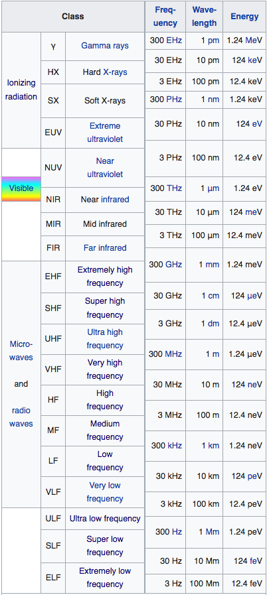Click the X-rays link in Hard X-rays

[x=115, y=72]
